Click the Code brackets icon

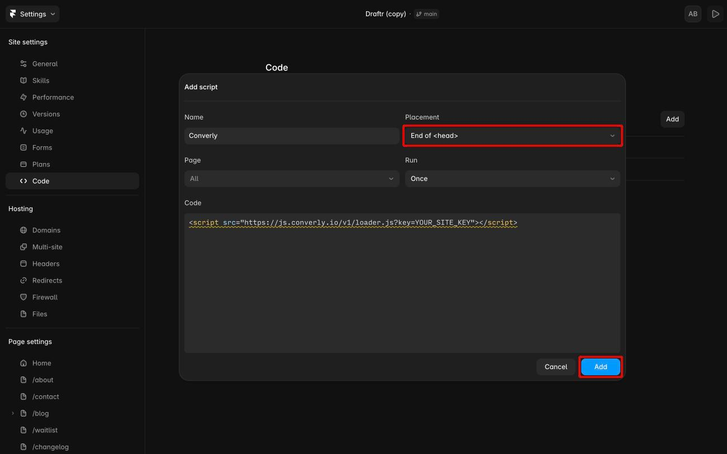click(x=23, y=181)
